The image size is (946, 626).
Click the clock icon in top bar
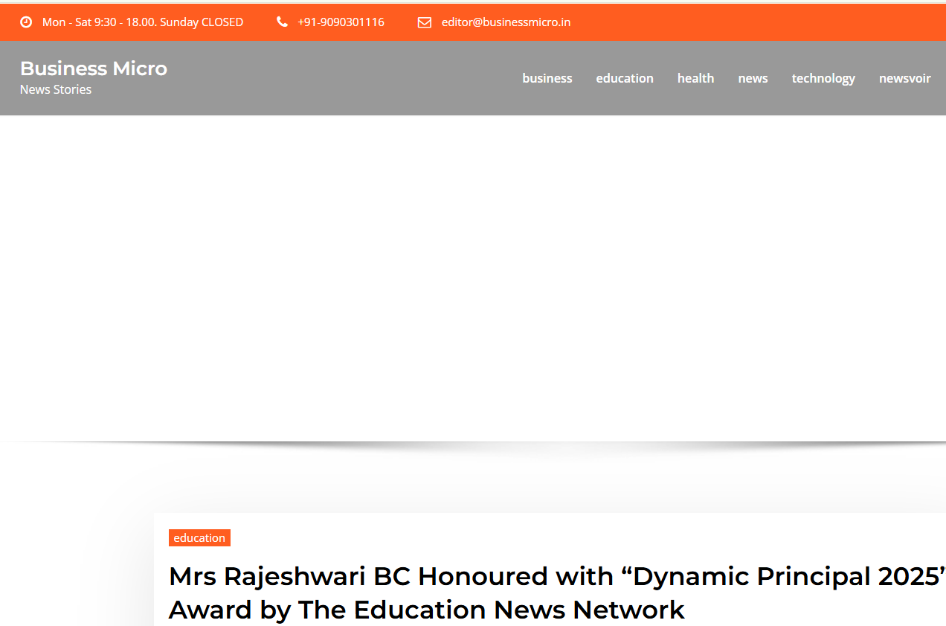pos(26,22)
